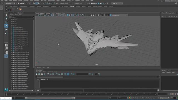The image size is (178, 100).
Task: Open the Sign In dropdown
Action: click(117, 4)
